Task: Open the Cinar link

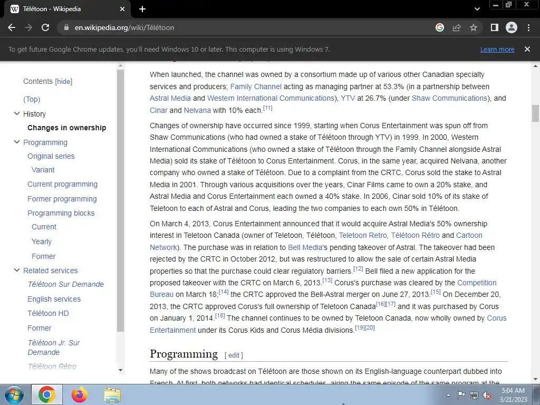Action: 158,111
